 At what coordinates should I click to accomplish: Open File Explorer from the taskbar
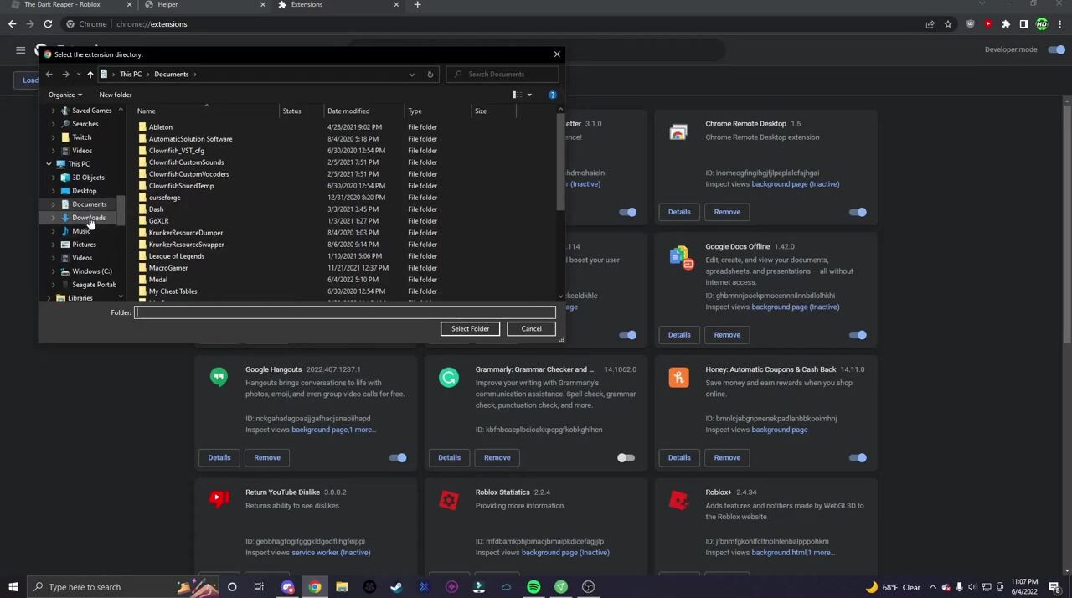pos(342,587)
